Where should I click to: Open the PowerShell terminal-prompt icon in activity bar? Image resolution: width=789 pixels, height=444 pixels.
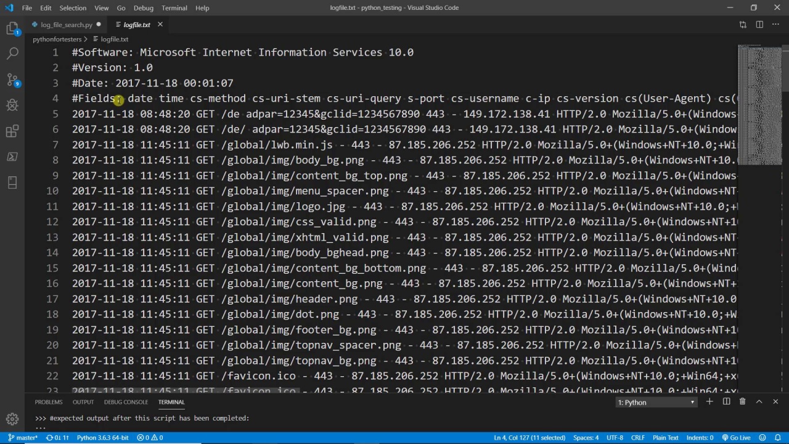tap(12, 157)
